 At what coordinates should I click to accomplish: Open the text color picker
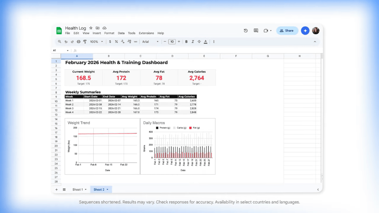pos(205,42)
